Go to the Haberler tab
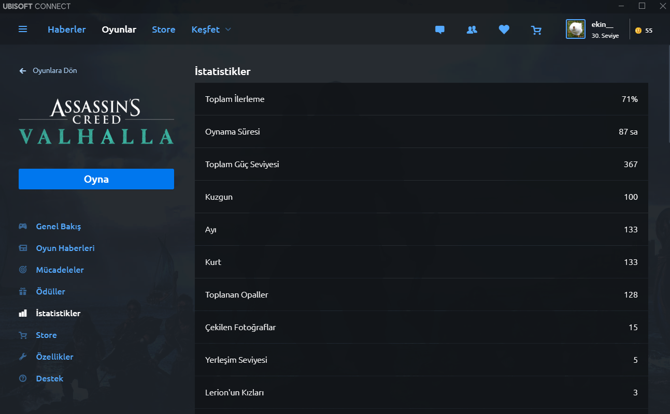The image size is (670, 414). pos(67,29)
